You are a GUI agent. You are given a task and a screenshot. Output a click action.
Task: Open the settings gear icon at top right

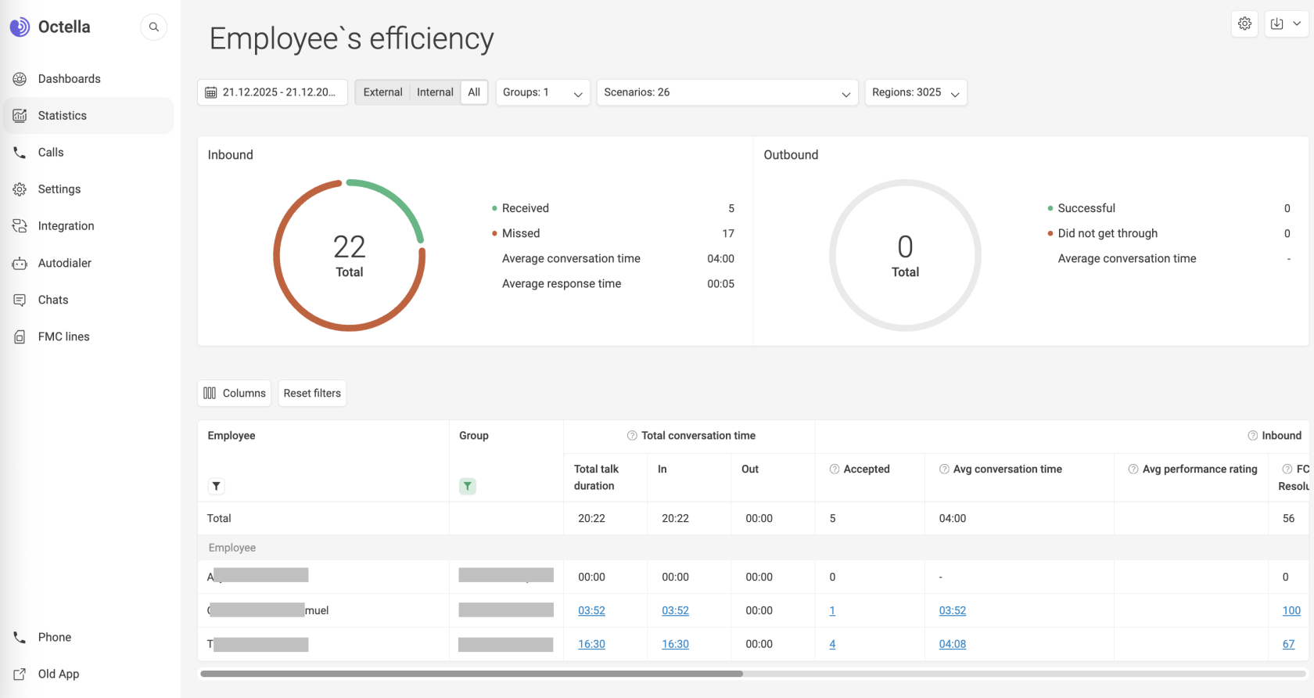pos(1244,23)
